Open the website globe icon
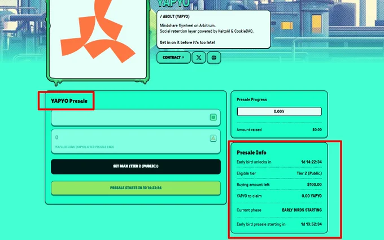This screenshot has height=240, width=384. tap(214, 58)
